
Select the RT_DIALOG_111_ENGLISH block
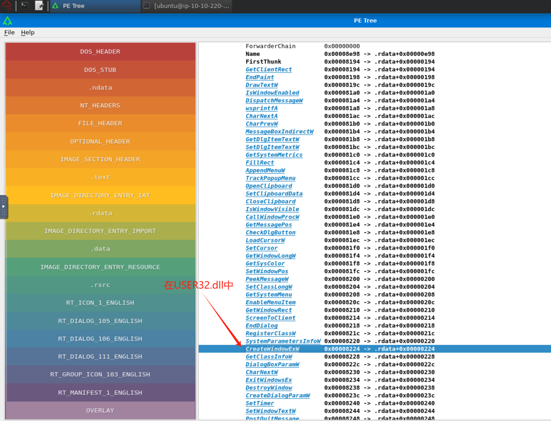(x=100, y=356)
